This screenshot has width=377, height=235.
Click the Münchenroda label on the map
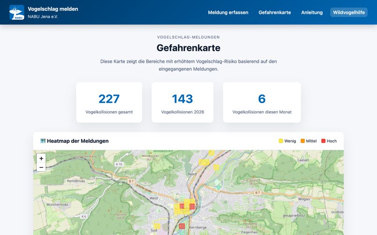[57, 204]
